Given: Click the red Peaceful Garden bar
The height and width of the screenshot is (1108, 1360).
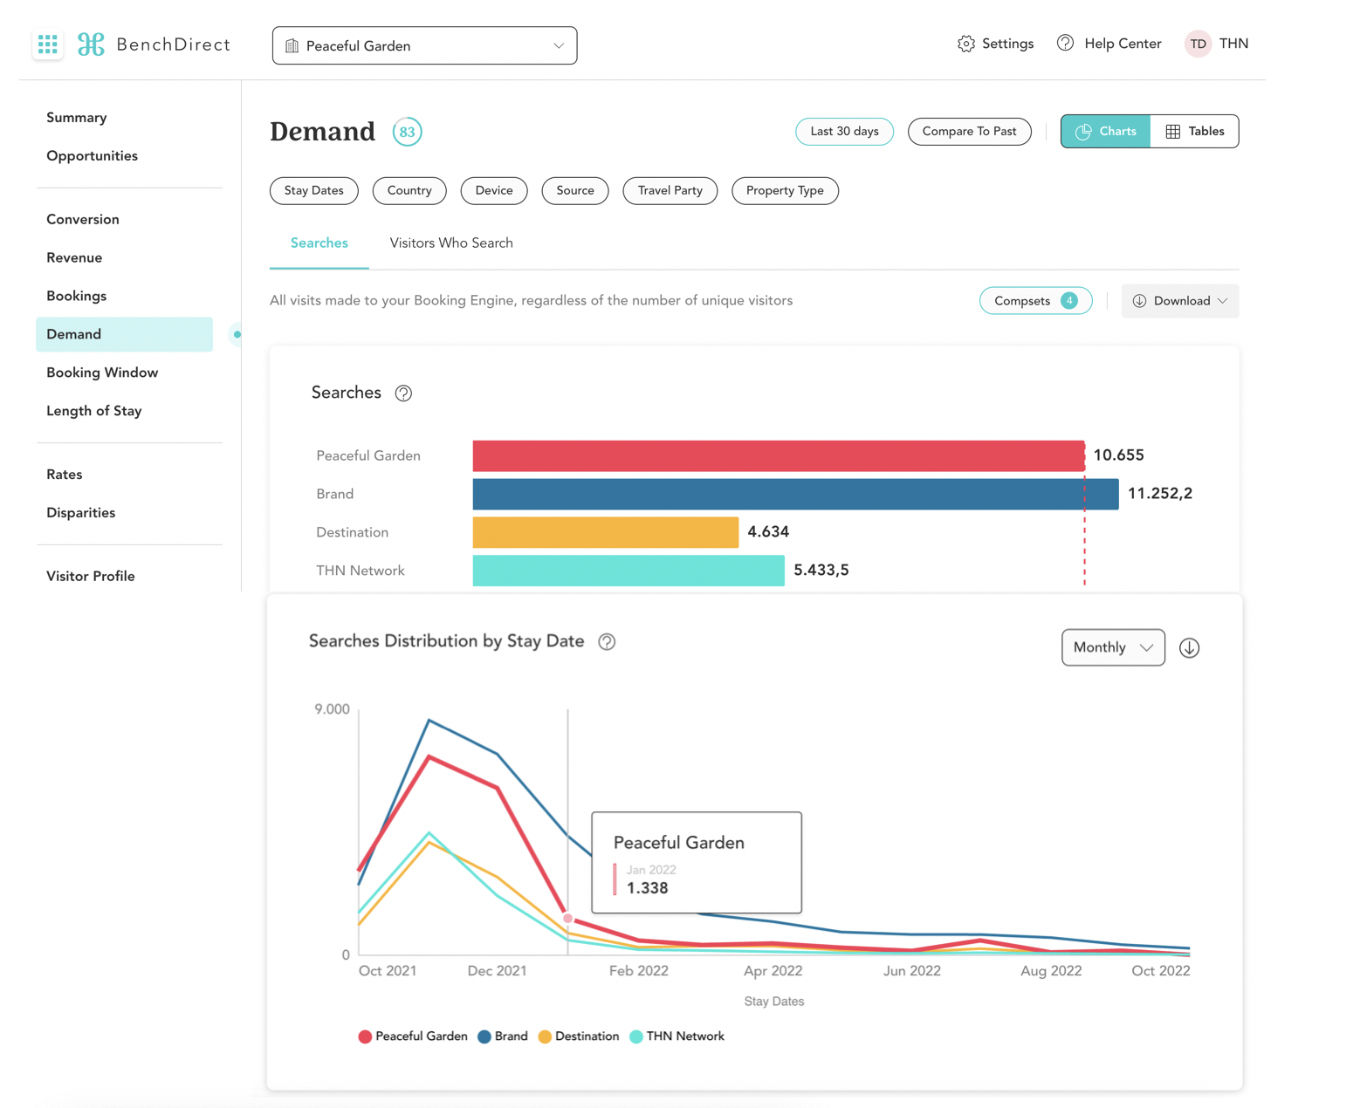Looking at the screenshot, I should click(779, 456).
